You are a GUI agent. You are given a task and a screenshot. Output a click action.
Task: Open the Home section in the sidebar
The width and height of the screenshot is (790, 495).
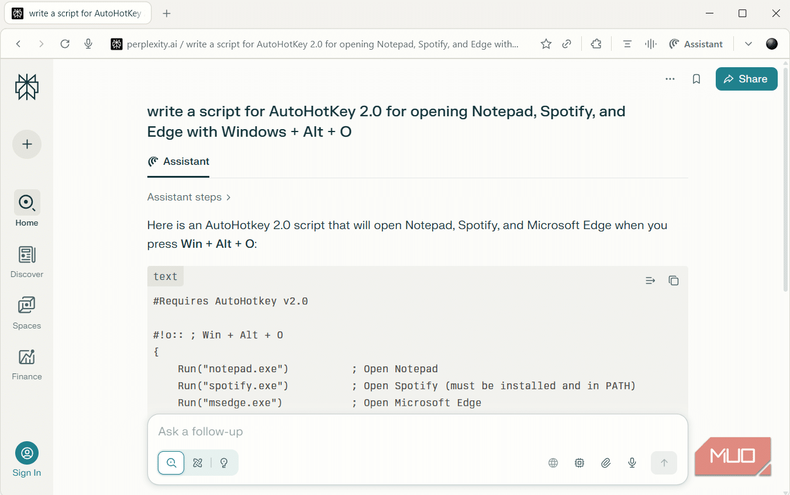(x=27, y=209)
